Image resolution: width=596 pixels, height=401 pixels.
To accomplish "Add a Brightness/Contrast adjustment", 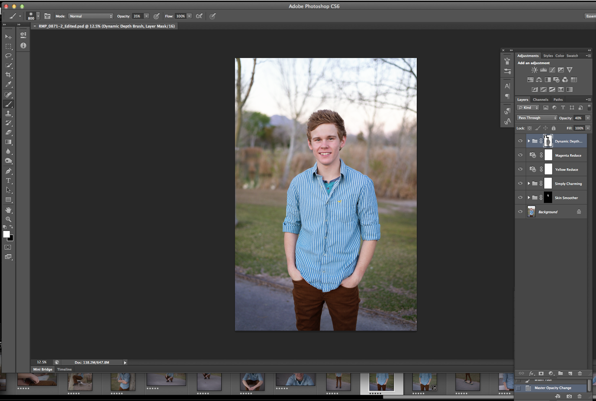I will pos(535,70).
